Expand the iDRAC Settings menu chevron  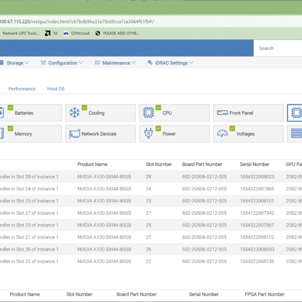coord(191,62)
